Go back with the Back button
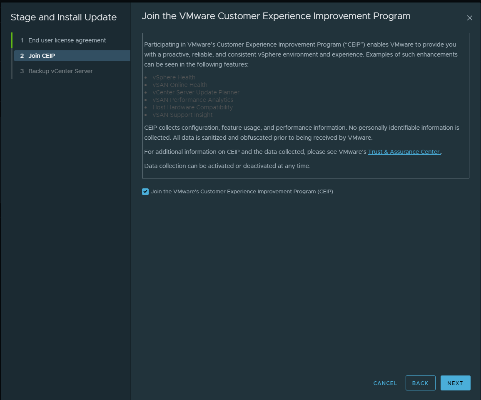The image size is (481, 400). [420, 383]
